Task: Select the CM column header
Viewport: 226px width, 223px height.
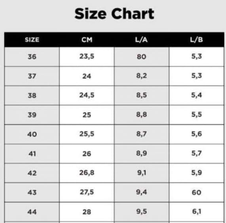Action: [x=87, y=40]
